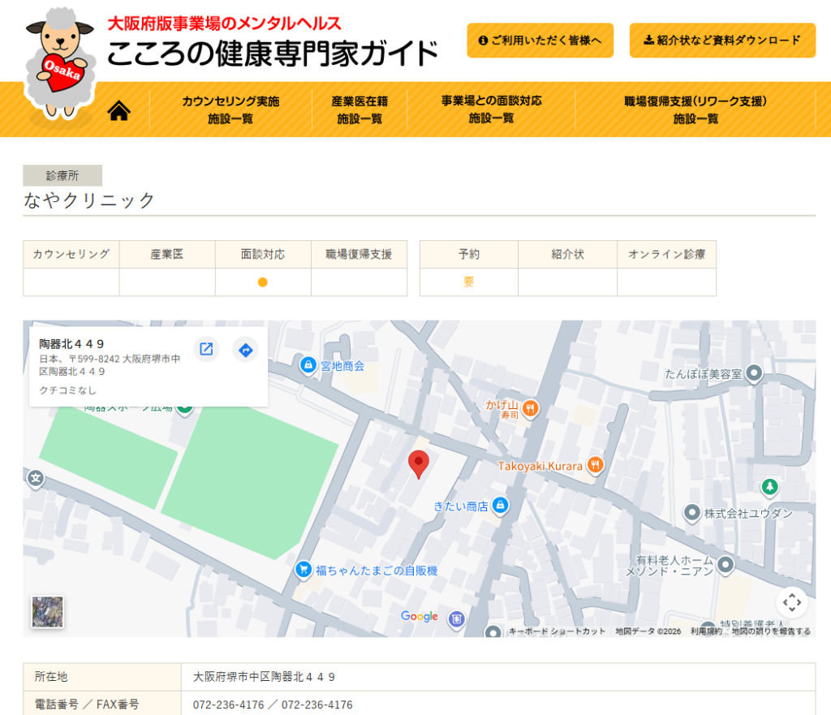
Task: Click the 福ちゃんたまごの自販機 cart marker
Action: click(x=304, y=570)
